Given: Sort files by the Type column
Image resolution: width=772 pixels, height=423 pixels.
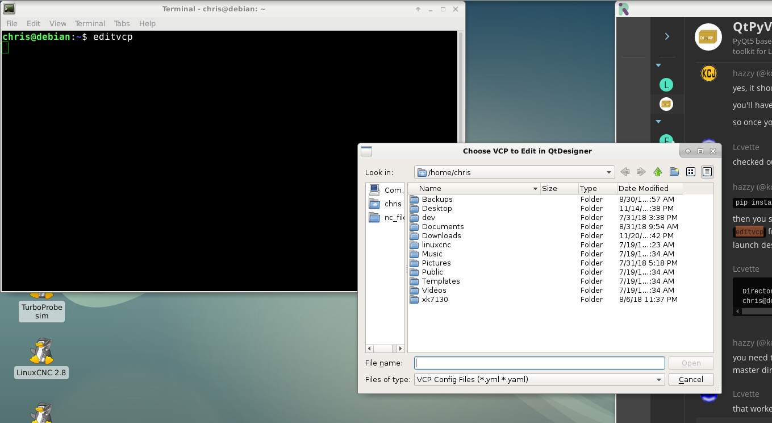Looking at the screenshot, I should 598,188.
